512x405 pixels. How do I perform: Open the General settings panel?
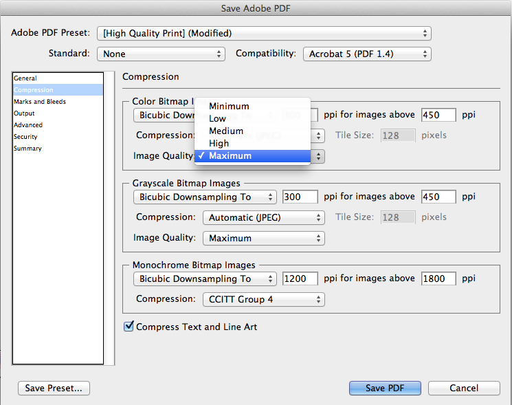26,78
